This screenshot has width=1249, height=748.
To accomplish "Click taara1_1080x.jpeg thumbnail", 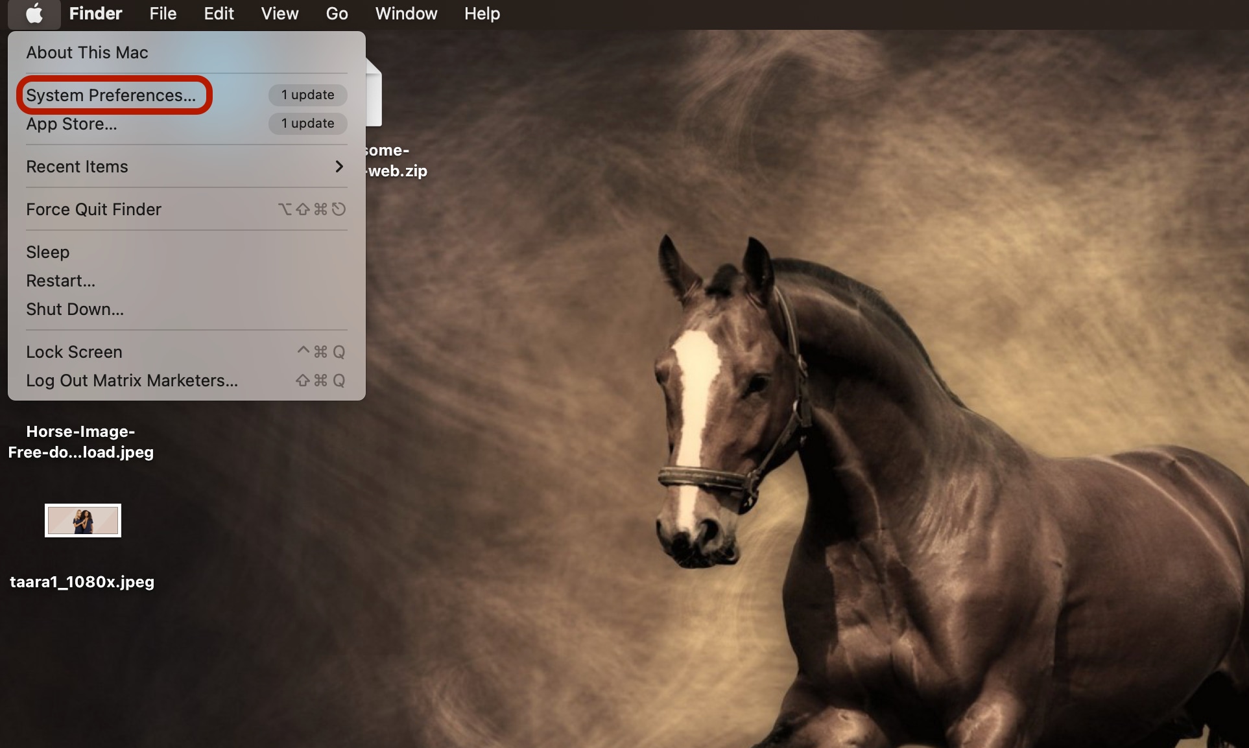I will (82, 520).
